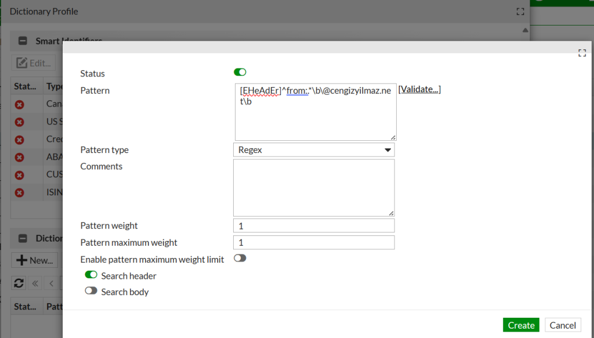Click the Pattern weight input field
Image resolution: width=594 pixels, height=338 pixels.
coord(313,226)
